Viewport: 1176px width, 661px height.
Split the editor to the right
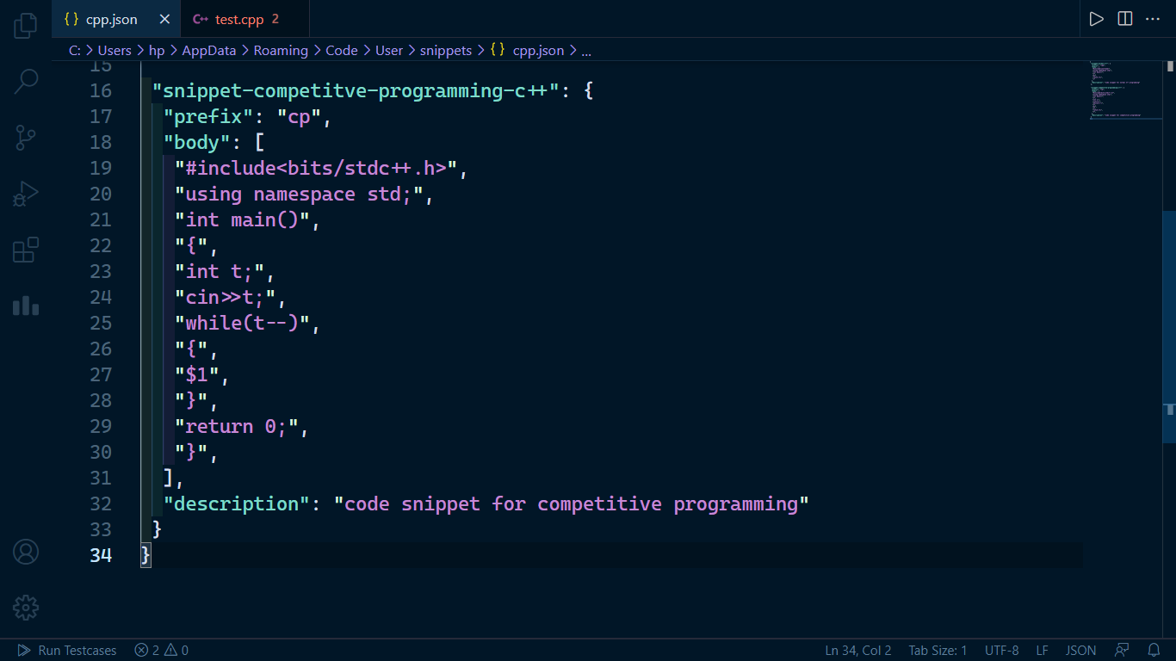1124,19
